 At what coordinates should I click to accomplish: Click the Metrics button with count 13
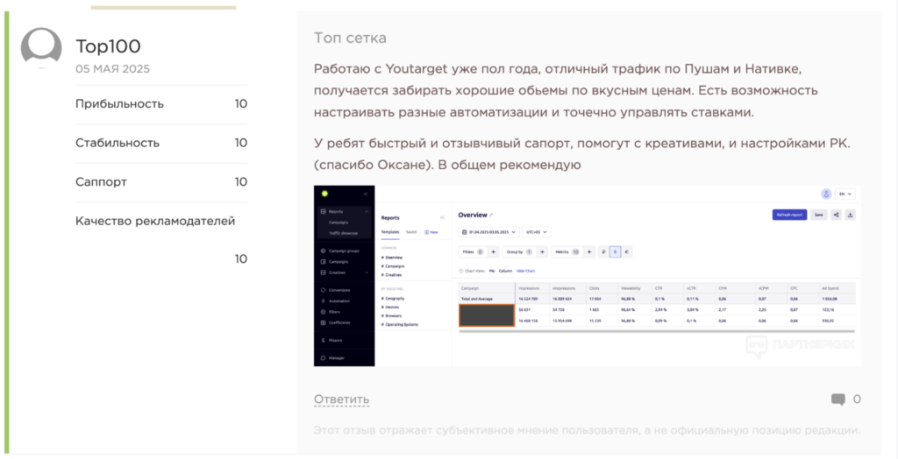(567, 251)
